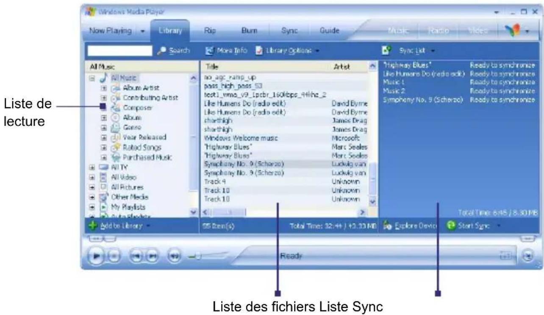Click the Genre icon in the tree
The width and height of the screenshot is (544, 315).
[x=115, y=127]
